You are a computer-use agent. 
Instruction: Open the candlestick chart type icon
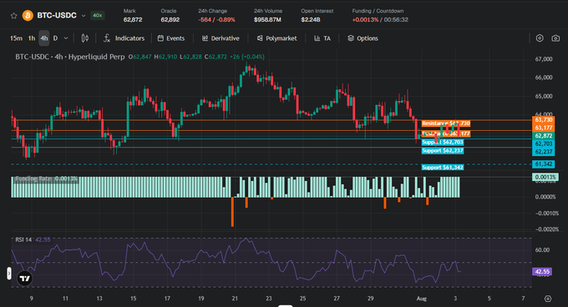point(85,38)
